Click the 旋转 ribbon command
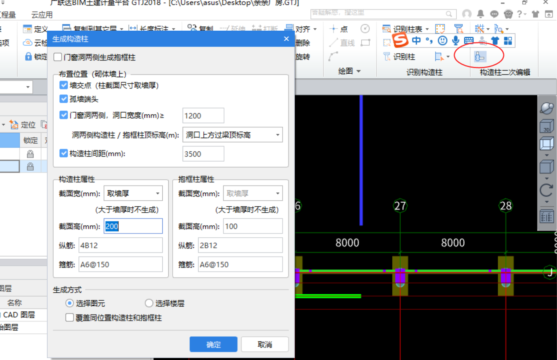 point(303,57)
